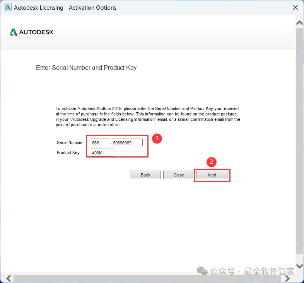Click the window title 'Autodesk Licensing - Activation Options'
This screenshot has width=304, height=283.
(65, 8)
